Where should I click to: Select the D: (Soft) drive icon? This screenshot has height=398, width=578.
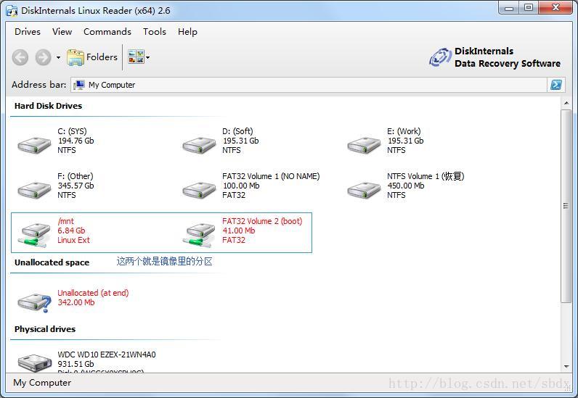pyautogui.click(x=199, y=145)
